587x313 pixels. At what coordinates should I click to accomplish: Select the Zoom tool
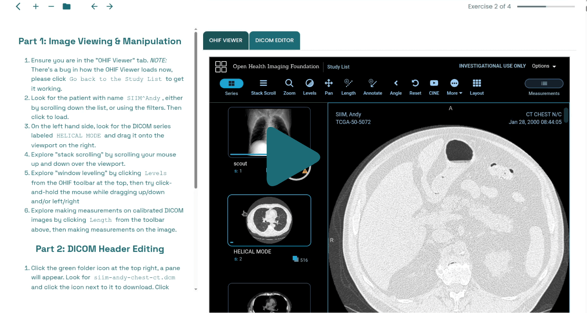pos(289,87)
